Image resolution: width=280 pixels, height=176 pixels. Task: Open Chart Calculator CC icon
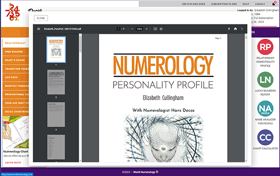point(265,137)
